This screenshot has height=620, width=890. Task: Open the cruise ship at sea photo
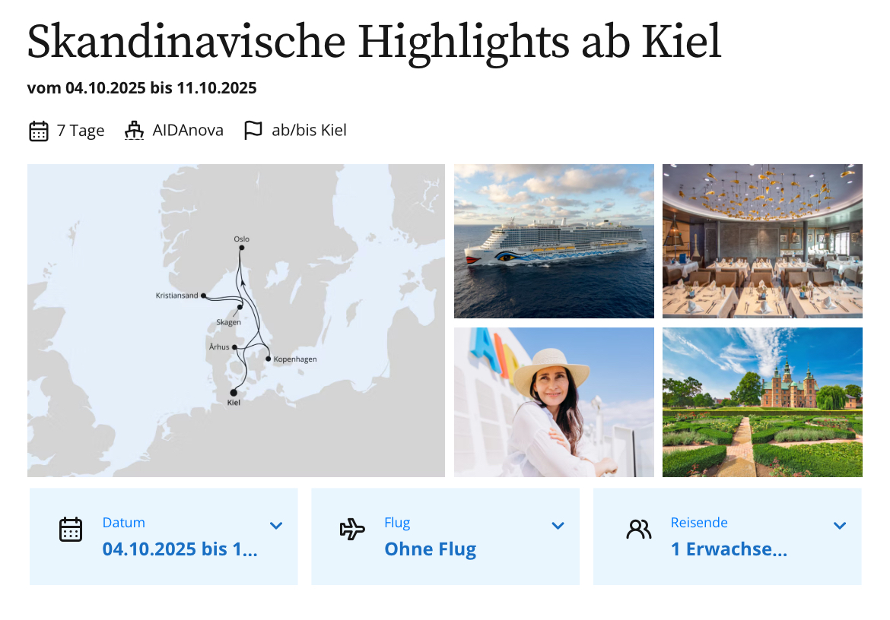554,241
